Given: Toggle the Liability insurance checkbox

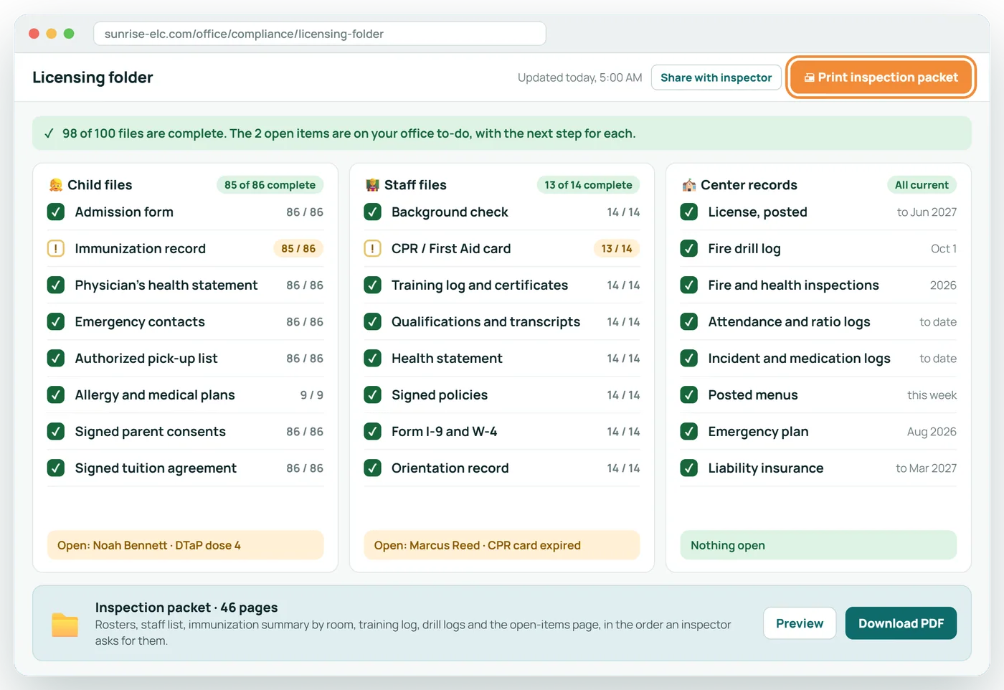Looking at the screenshot, I should click(x=688, y=468).
